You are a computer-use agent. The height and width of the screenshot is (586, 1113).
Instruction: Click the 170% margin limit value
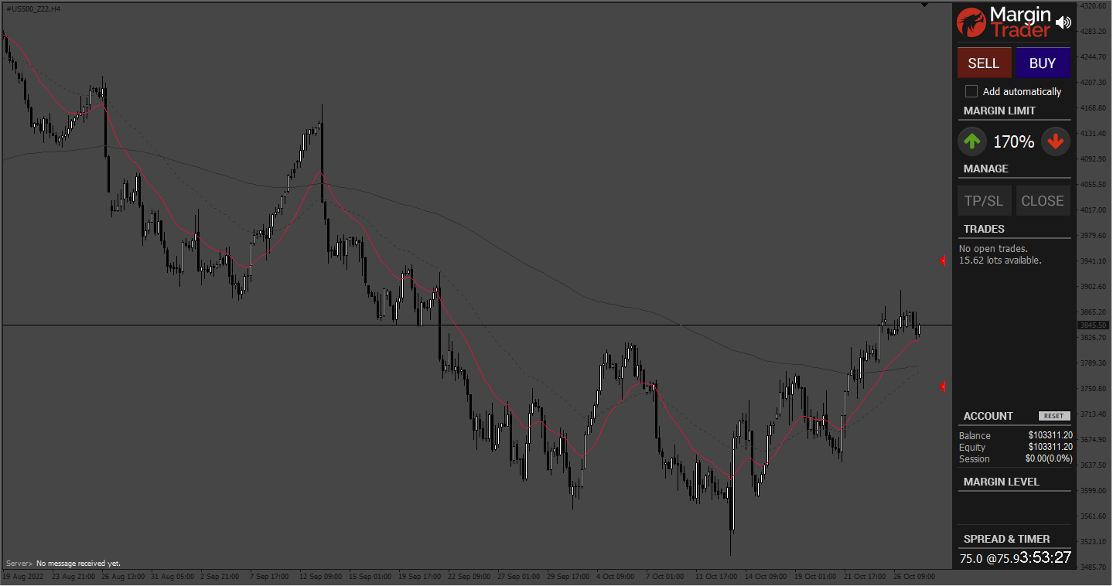point(1014,142)
